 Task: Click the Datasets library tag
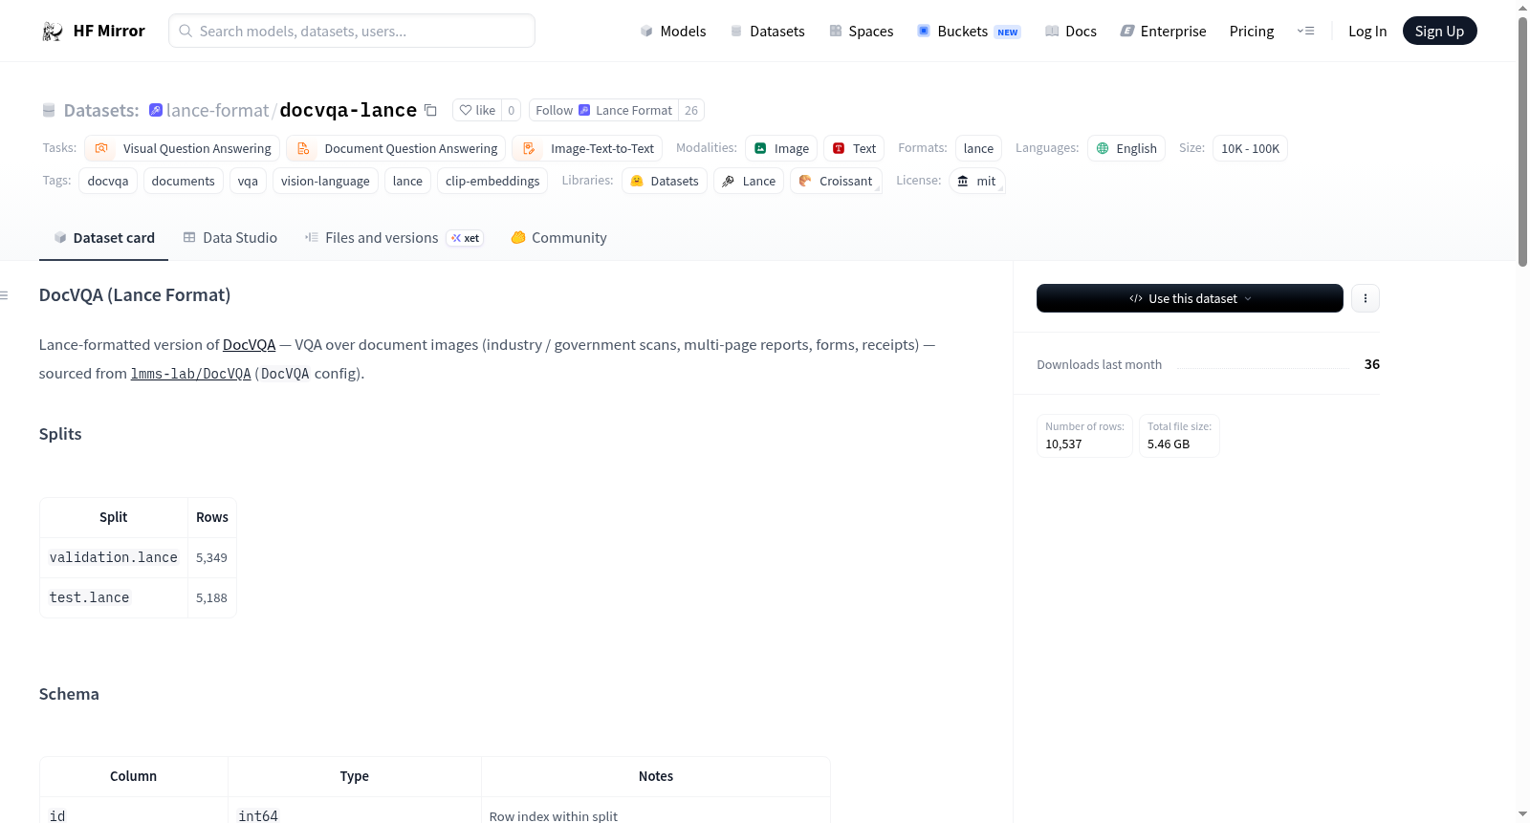point(665,181)
